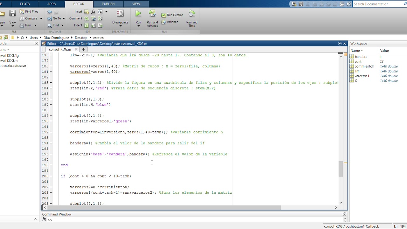The height and width of the screenshot is (229, 407).
Task: Click the browse for folder icon
Action: tap(6, 37)
